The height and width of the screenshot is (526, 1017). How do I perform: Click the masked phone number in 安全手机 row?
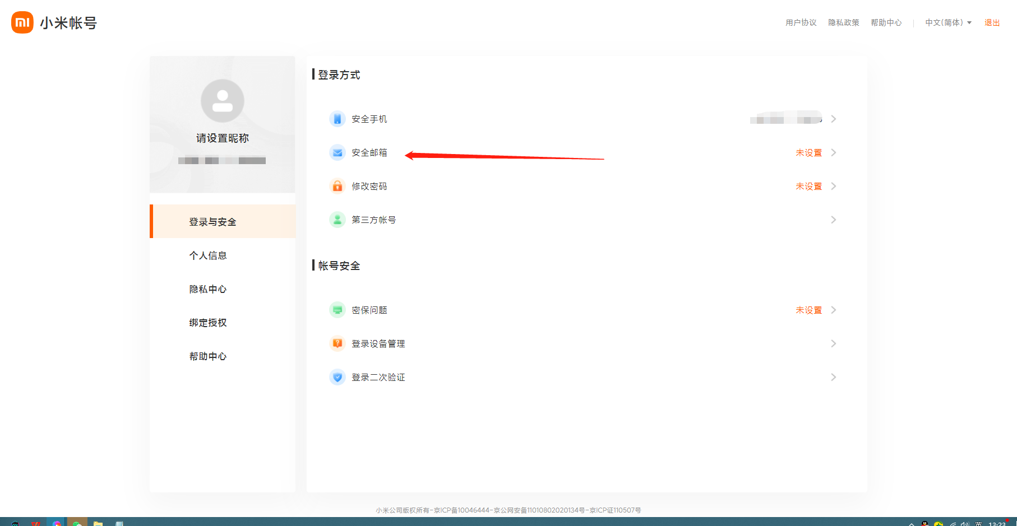(786, 118)
